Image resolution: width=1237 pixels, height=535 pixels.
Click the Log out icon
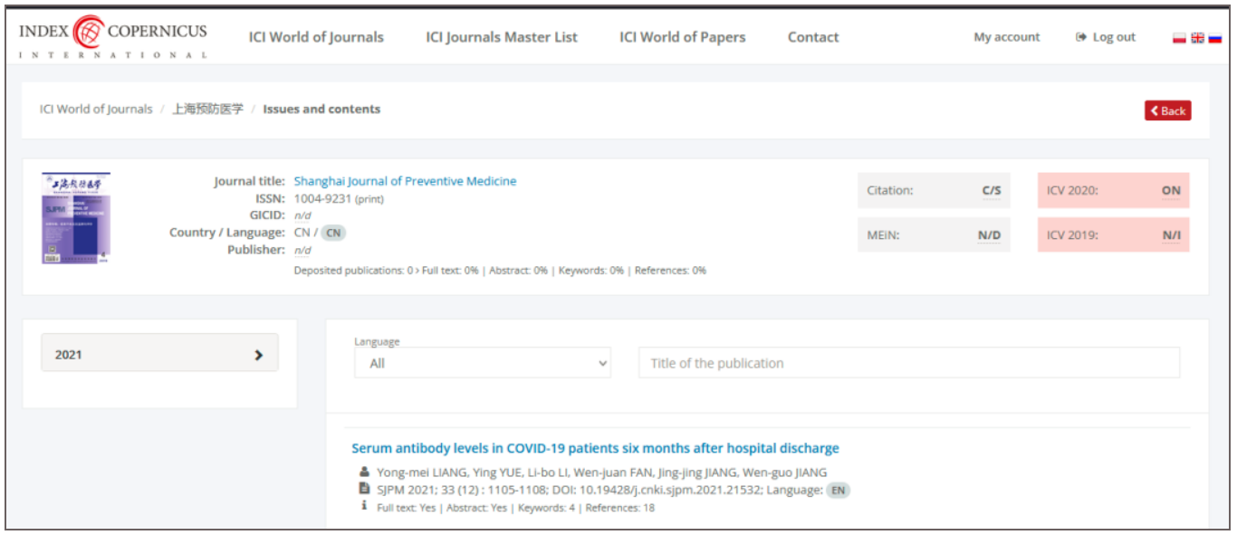coord(1080,37)
